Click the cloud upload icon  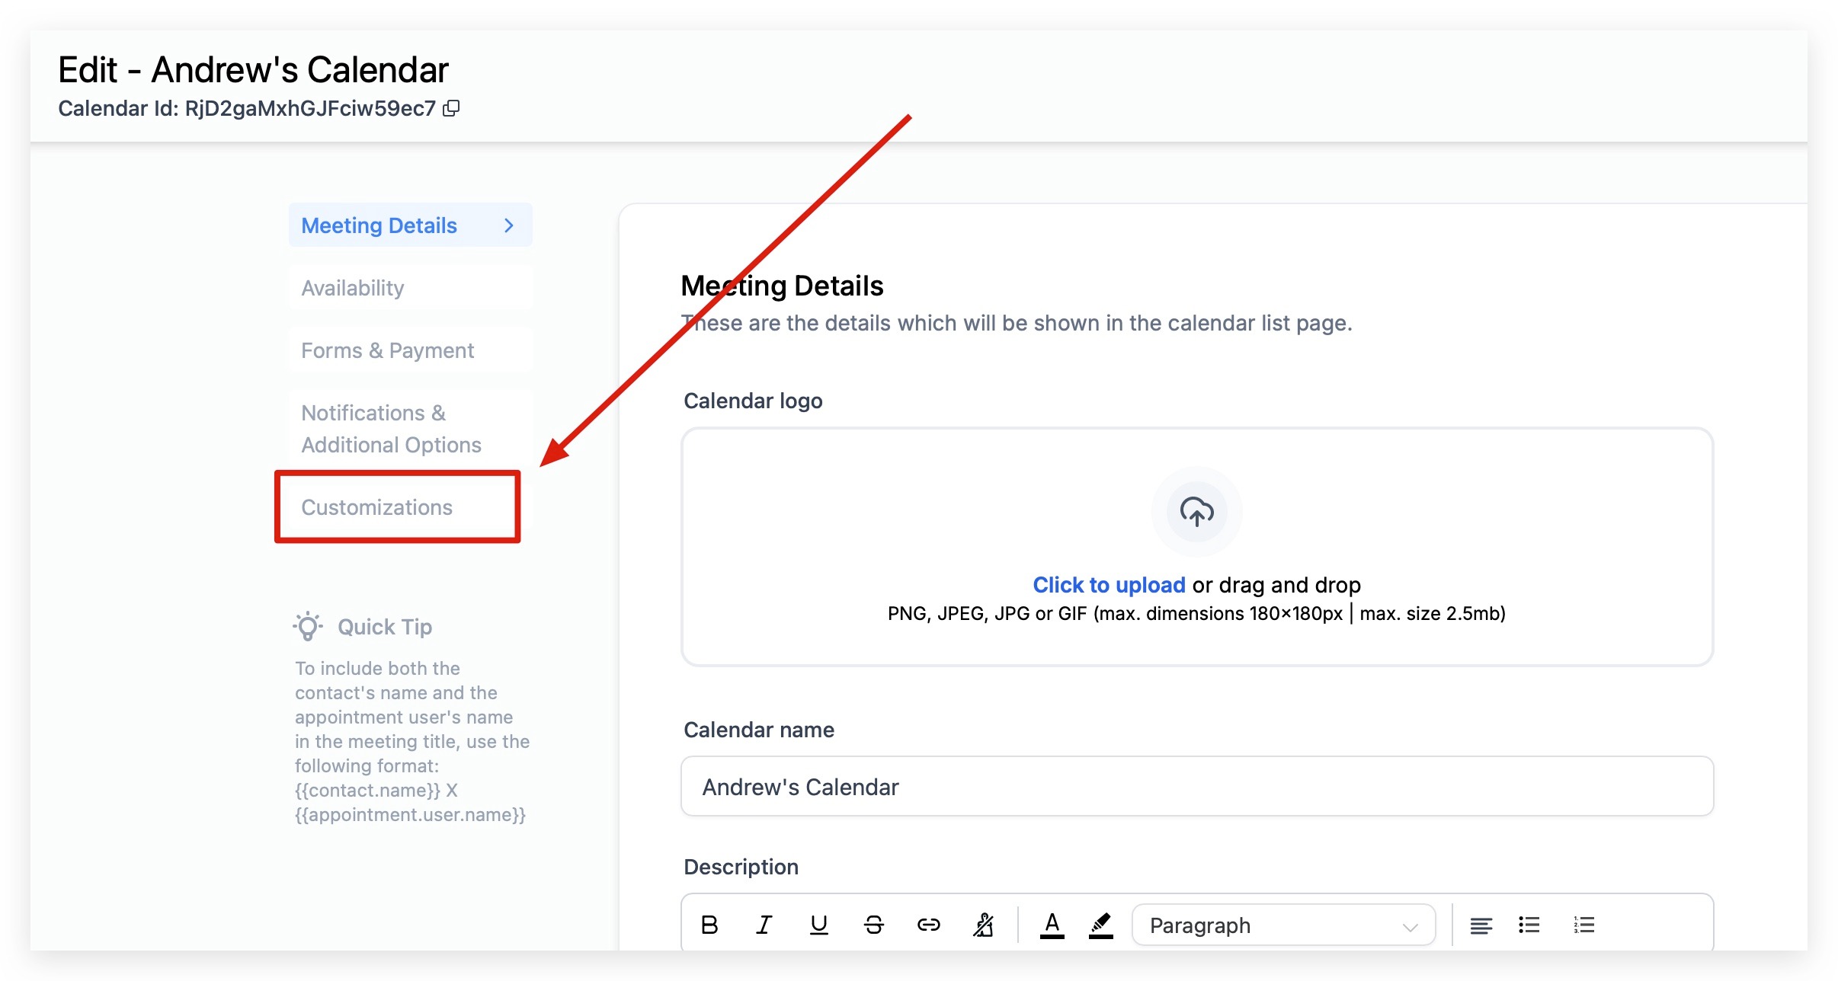pyautogui.click(x=1196, y=511)
